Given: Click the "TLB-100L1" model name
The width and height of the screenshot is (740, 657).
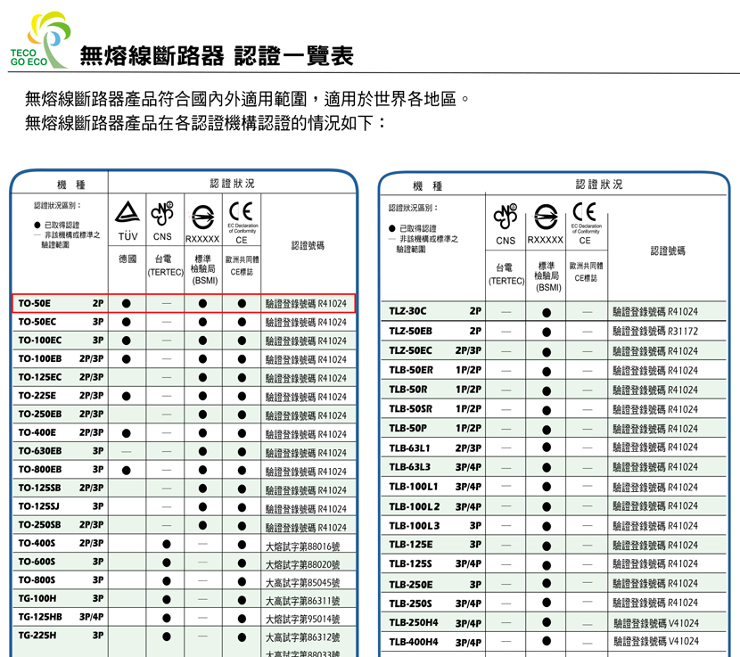Looking at the screenshot, I should click(x=414, y=487).
